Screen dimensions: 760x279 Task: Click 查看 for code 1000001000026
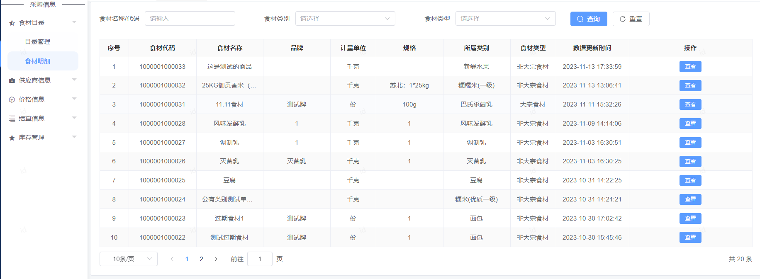tap(690, 162)
